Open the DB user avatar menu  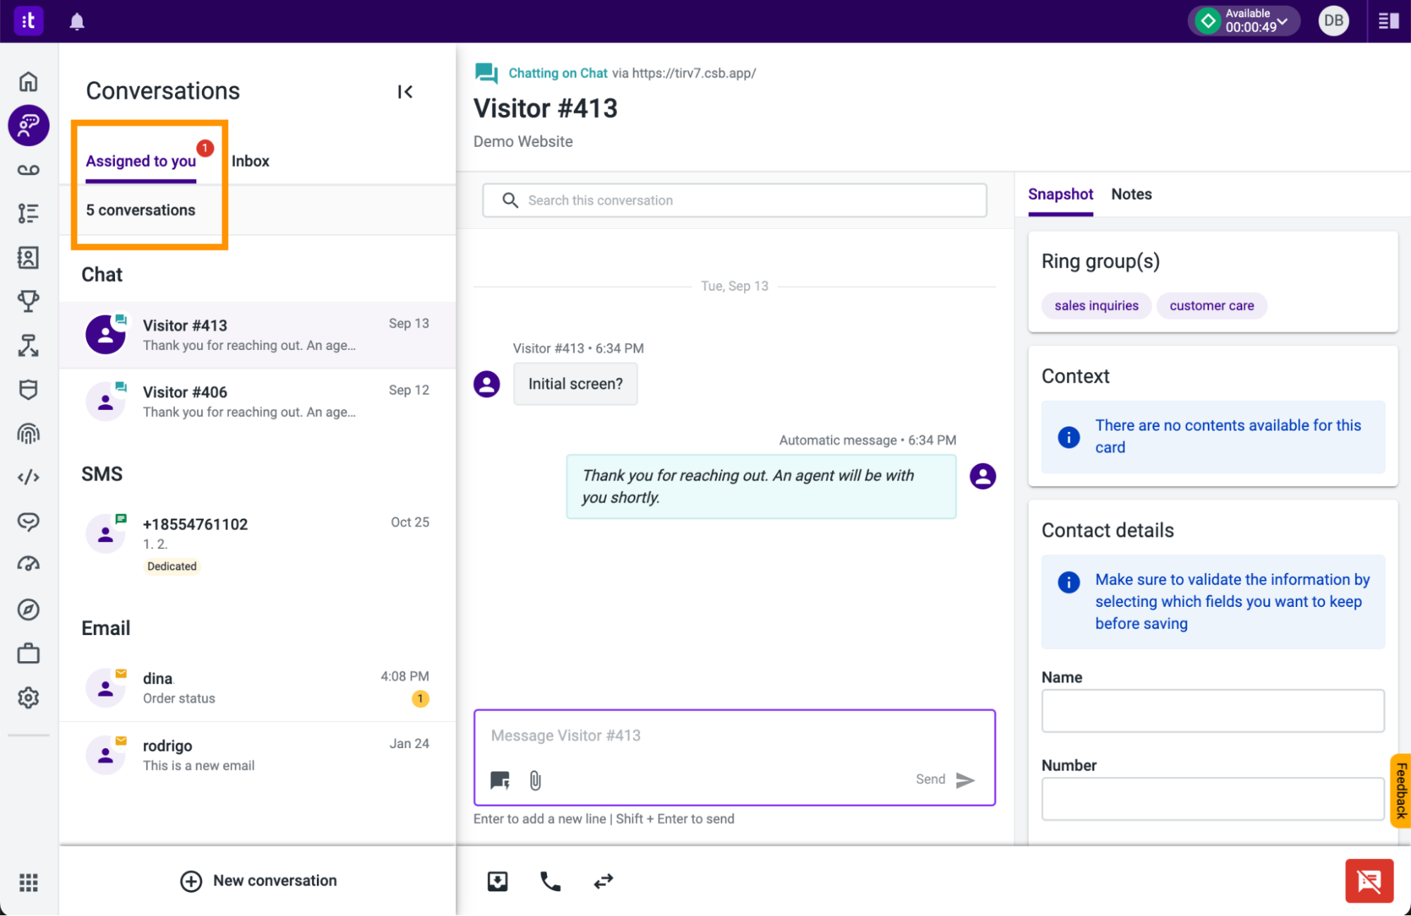click(x=1333, y=20)
